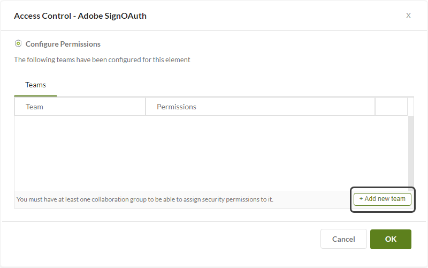Close the Access Control dialog

tap(408, 16)
